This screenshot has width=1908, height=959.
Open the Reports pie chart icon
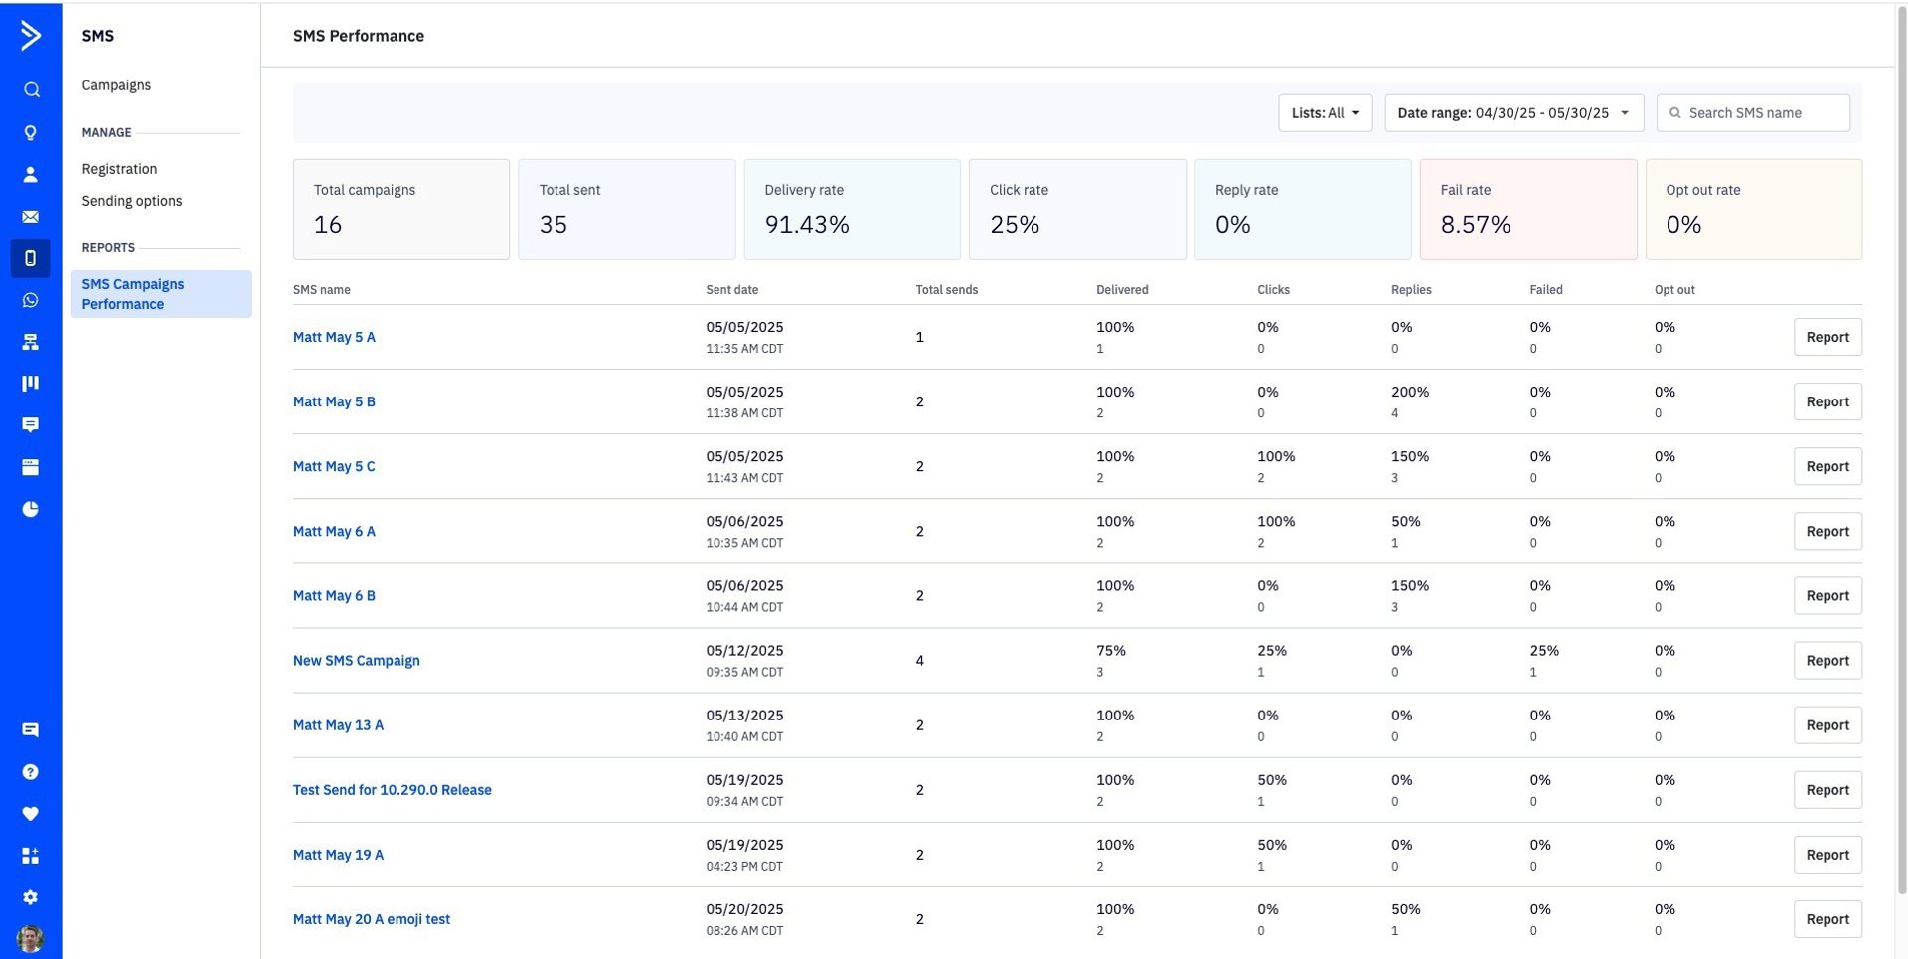pyautogui.click(x=31, y=509)
